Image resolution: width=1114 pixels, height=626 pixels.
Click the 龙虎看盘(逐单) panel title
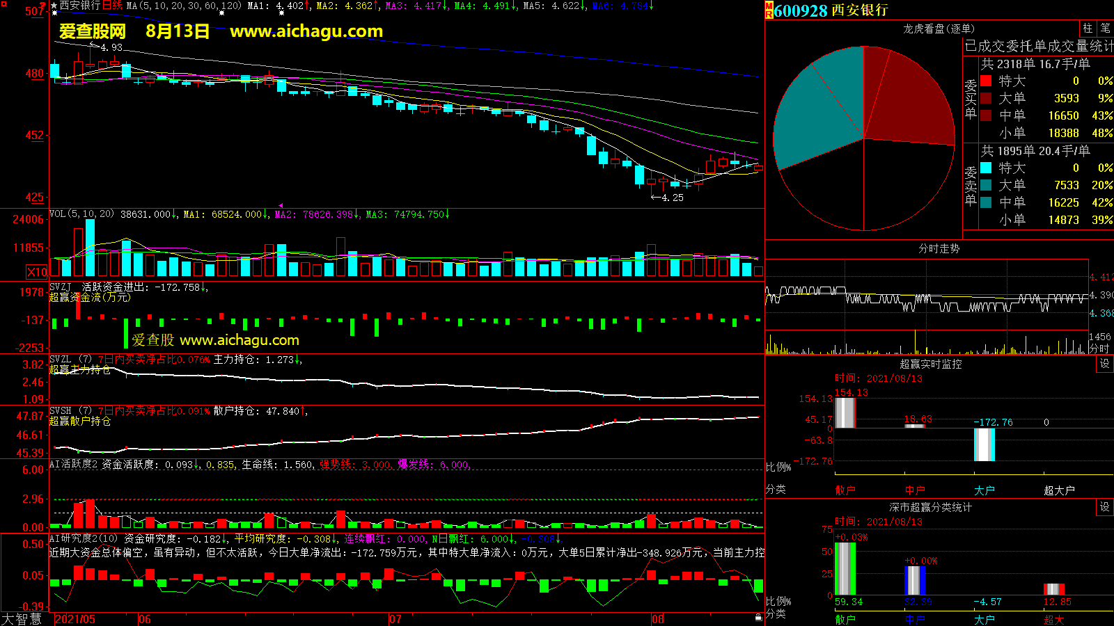pyautogui.click(x=939, y=29)
